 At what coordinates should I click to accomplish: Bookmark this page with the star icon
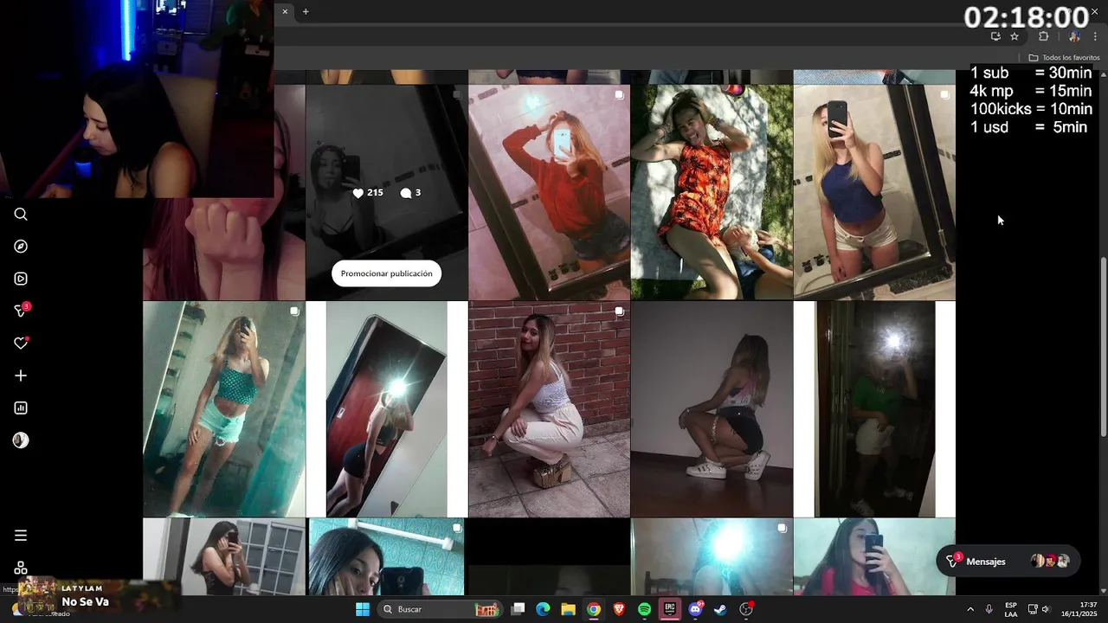[x=1015, y=36]
